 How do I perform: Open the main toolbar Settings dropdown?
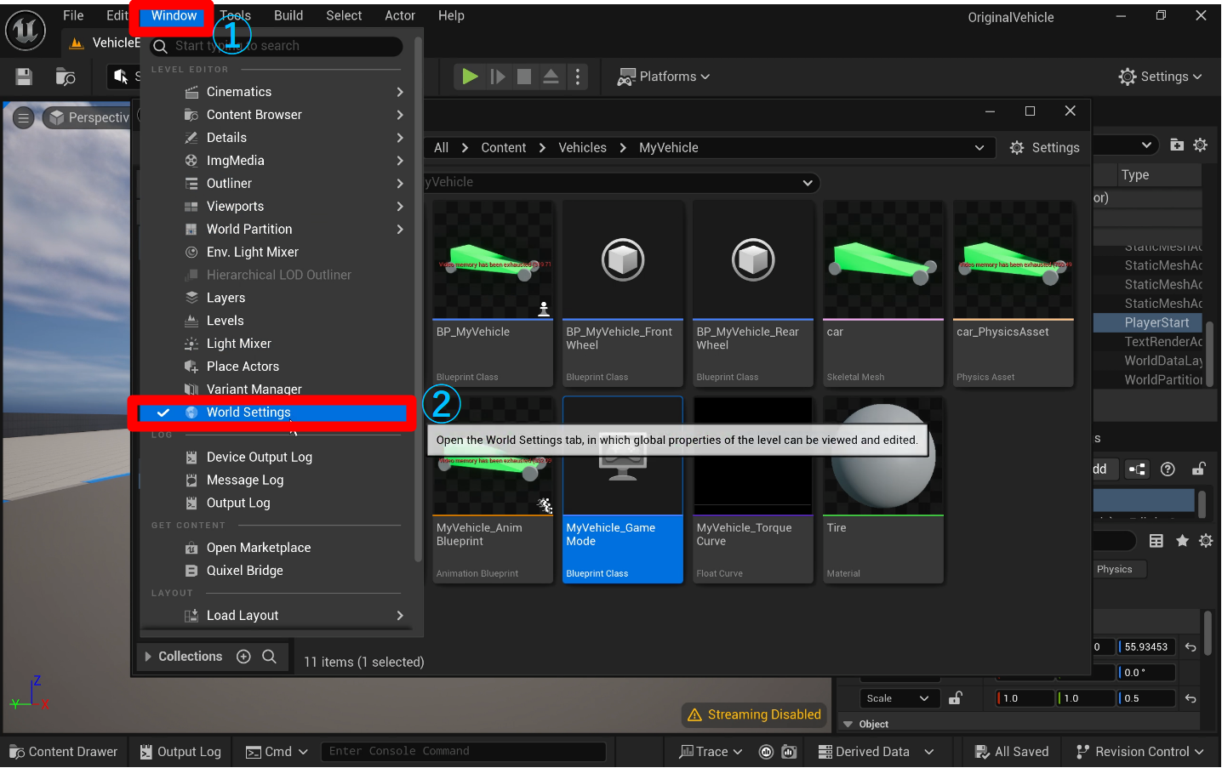point(1161,77)
